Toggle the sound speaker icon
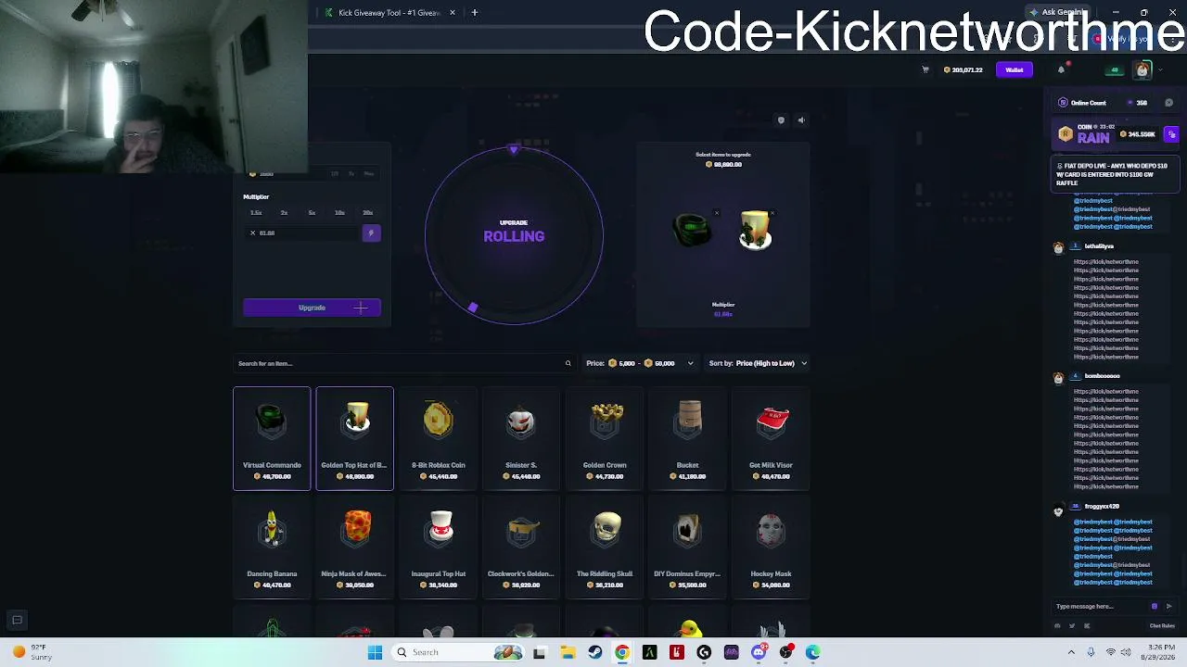This screenshot has width=1187, height=667. (801, 120)
